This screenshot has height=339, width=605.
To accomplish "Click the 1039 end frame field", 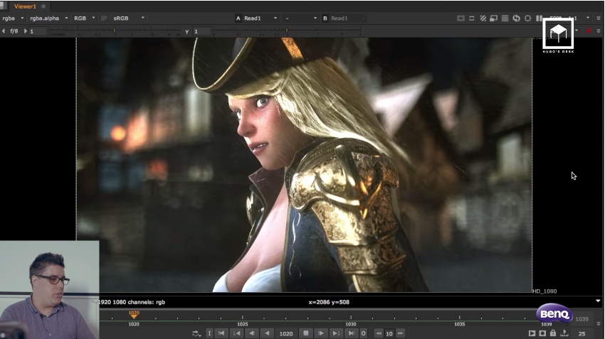I will coord(582,319).
